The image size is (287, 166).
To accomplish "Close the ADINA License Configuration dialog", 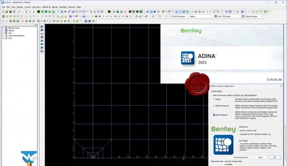I will tap(281, 86).
